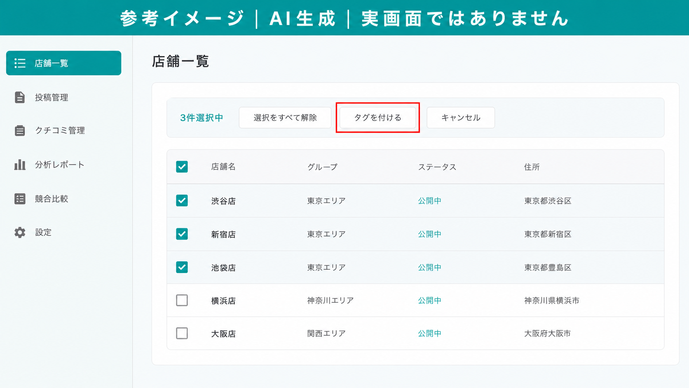
Task: Click the ステータス column header
Action: (x=437, y=167)
